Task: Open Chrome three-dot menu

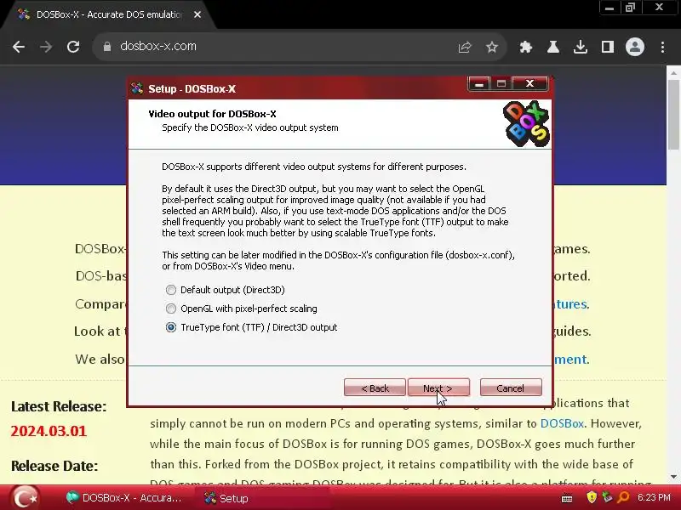Action: (662, 47)
